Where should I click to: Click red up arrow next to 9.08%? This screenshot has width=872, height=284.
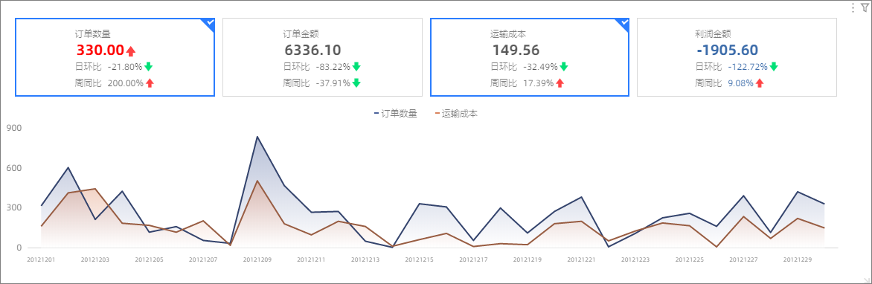click(x=760, y=83)
